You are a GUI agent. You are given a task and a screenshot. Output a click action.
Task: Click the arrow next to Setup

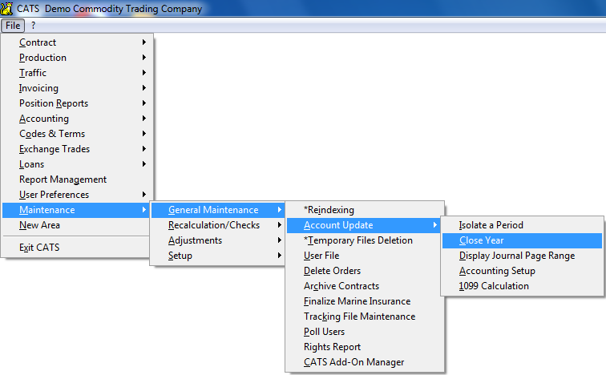[x=280, y=256]
